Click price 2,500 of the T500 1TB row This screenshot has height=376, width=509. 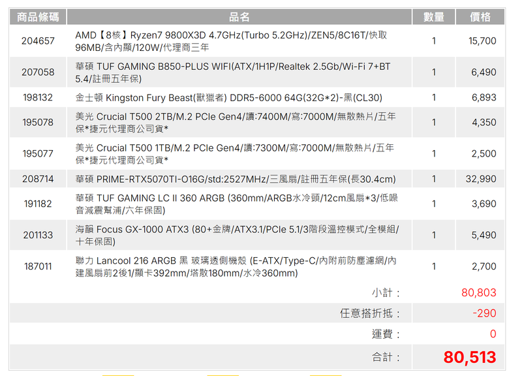484,153
